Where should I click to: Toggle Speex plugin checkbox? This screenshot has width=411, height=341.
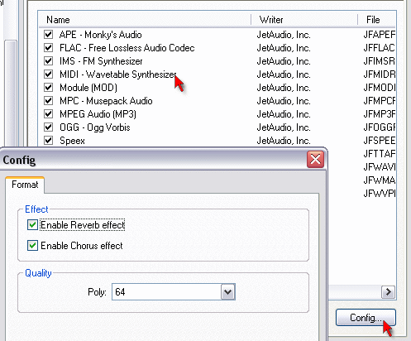[x=49, y=141]
